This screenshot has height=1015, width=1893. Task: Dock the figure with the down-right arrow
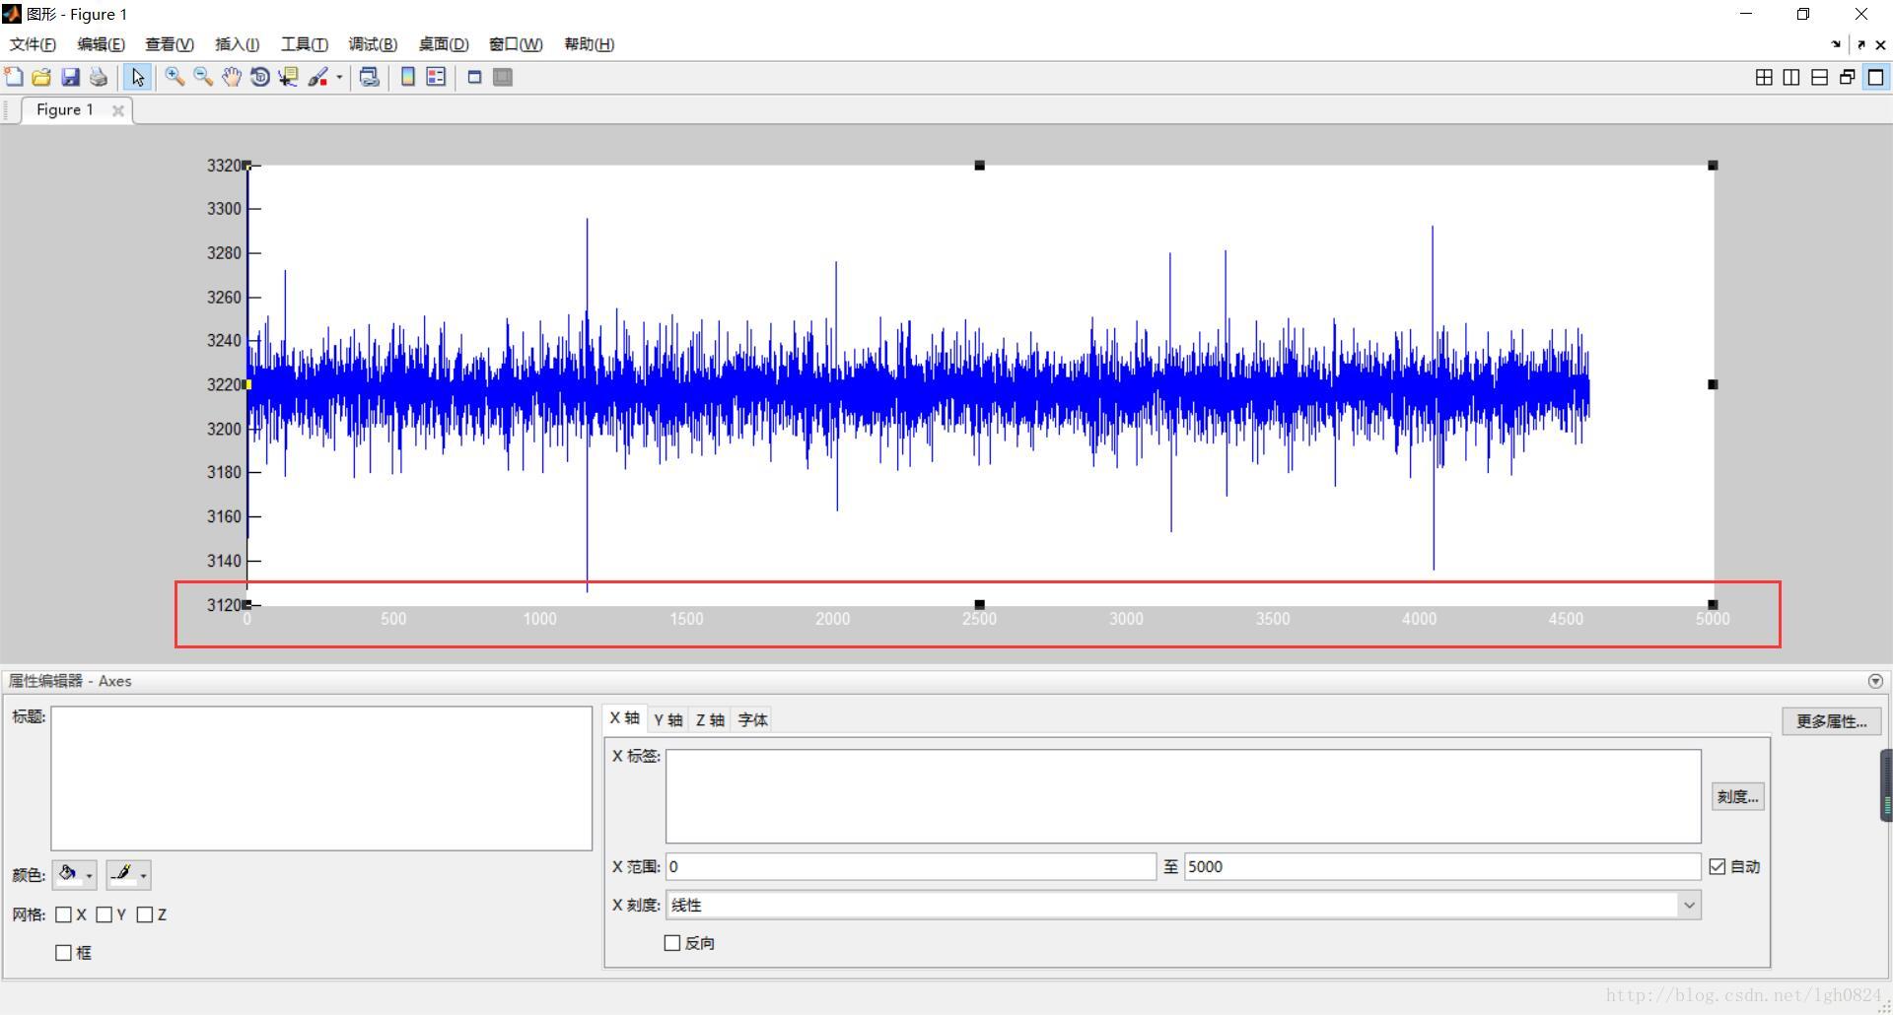[x=1836, y=44]
